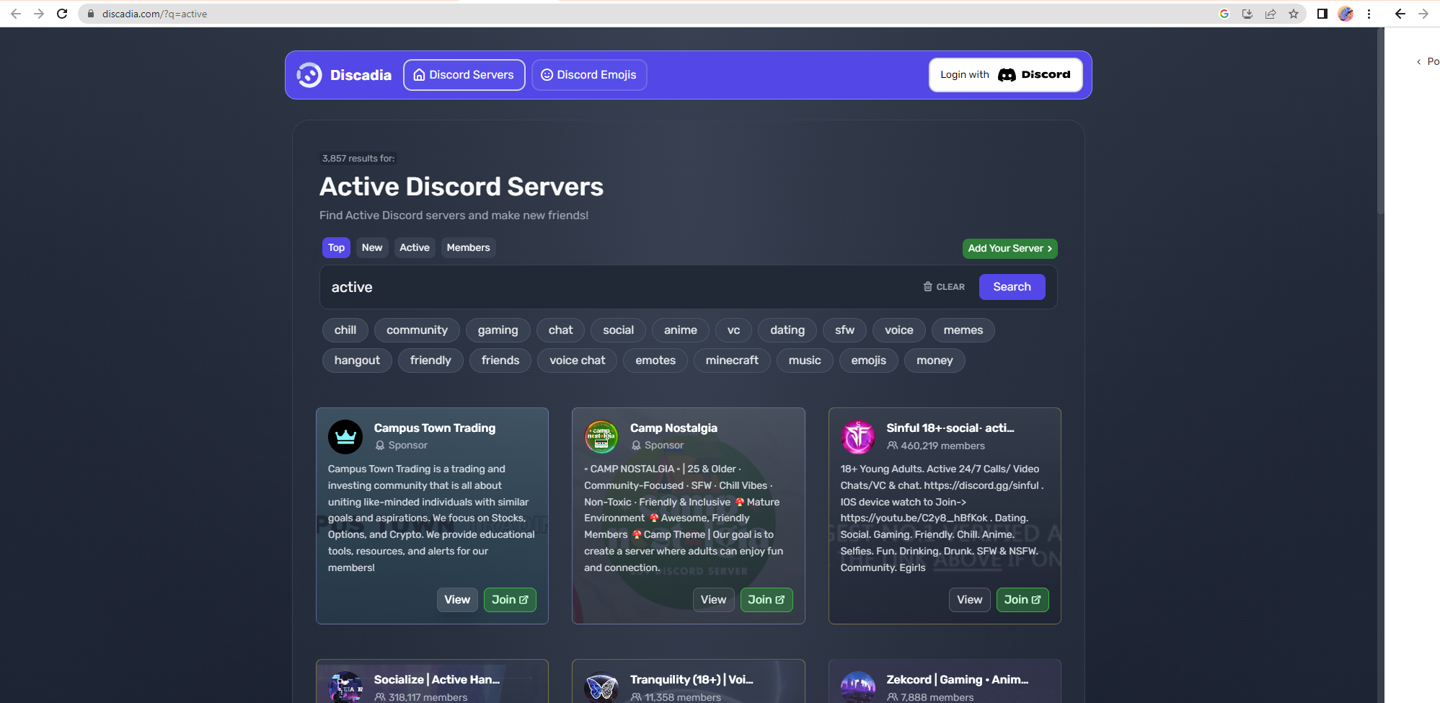
Task: Join the Sinful 18+ server
Action: [1022, 600]
